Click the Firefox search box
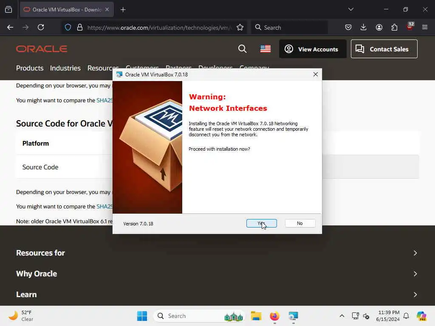The height and width of the screenshot is (326, 435). click(x=289, y=28)
